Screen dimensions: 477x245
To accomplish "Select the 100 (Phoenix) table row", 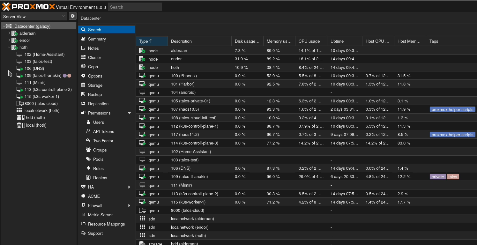I will click(306, 76).
